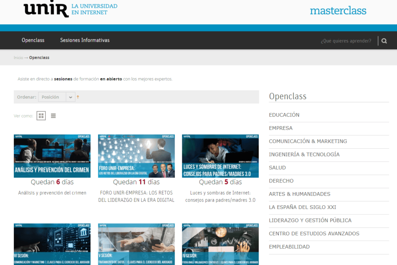Open the VI Sesión Comunicación y Marketing thumbnail
Viewport: 397px width, 265px height.
point(52,244)
